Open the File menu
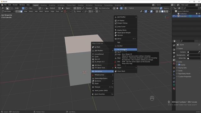This screenshot has width=201, height=113. coord(5,5)
